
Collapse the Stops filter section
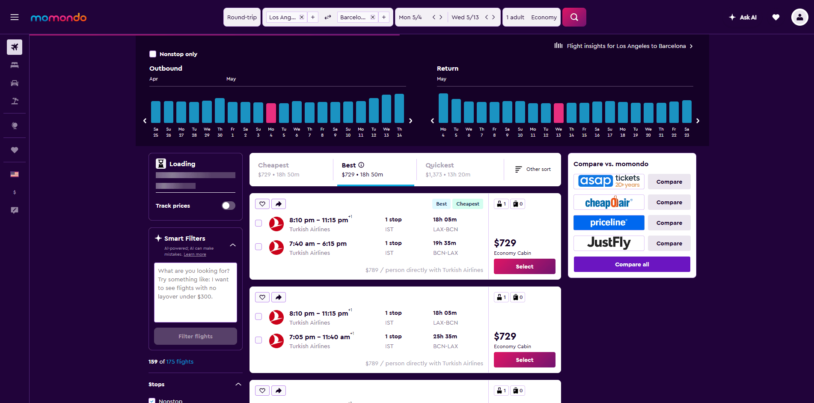pos(238,384)
